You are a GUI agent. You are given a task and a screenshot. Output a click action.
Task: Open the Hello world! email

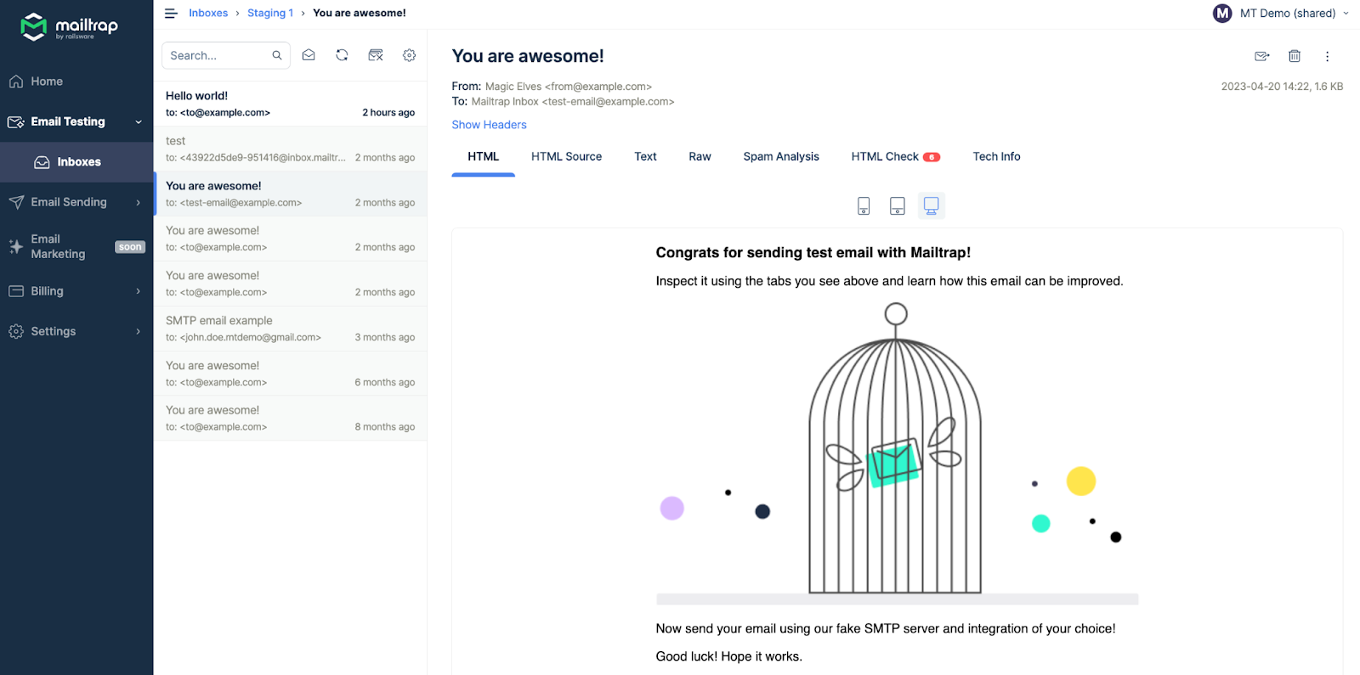[291, 104]
